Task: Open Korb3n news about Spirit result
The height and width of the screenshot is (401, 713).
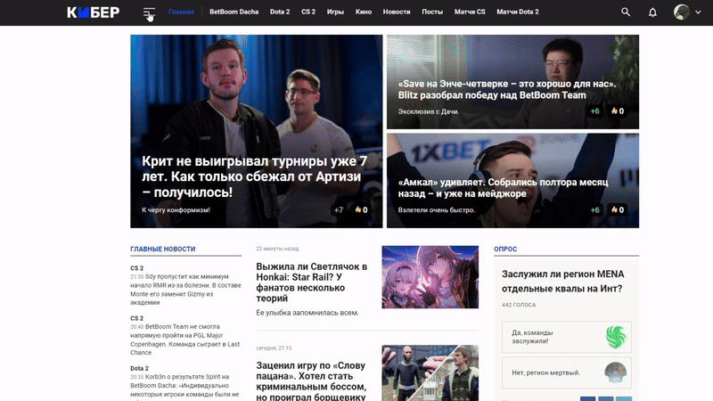Action: pos(185,387)
